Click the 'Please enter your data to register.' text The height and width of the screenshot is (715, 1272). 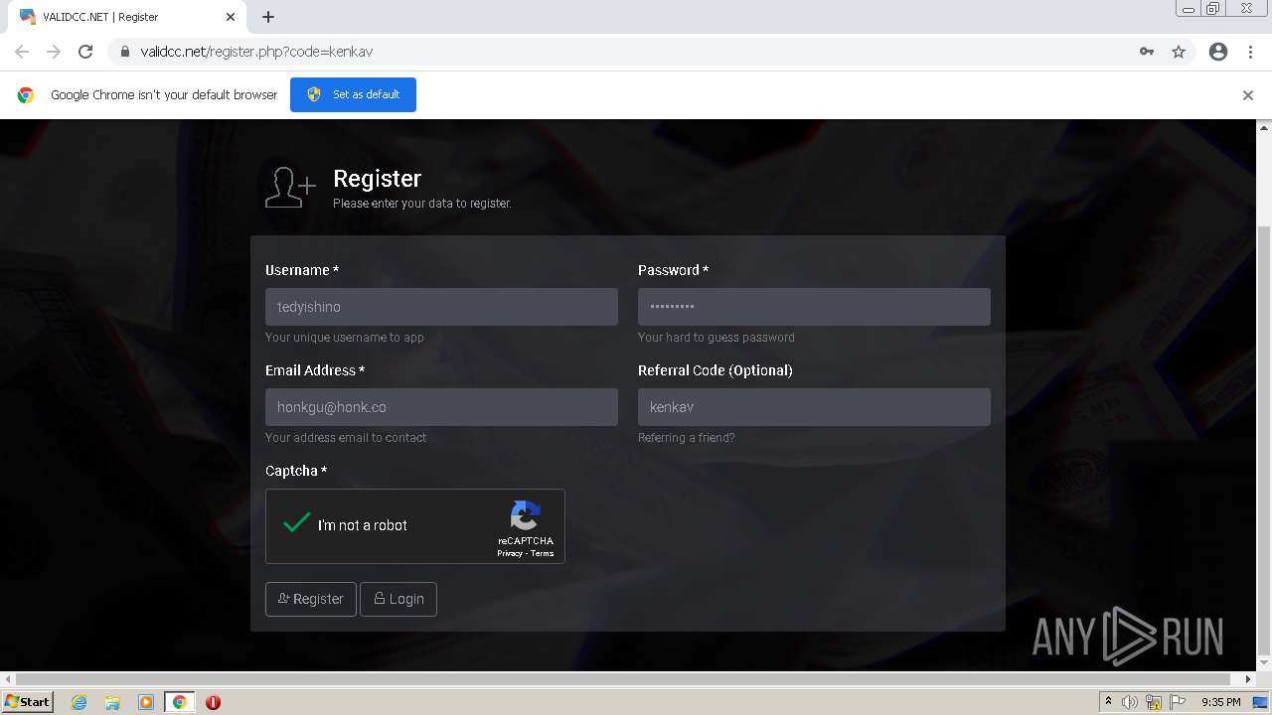[422, 204]
